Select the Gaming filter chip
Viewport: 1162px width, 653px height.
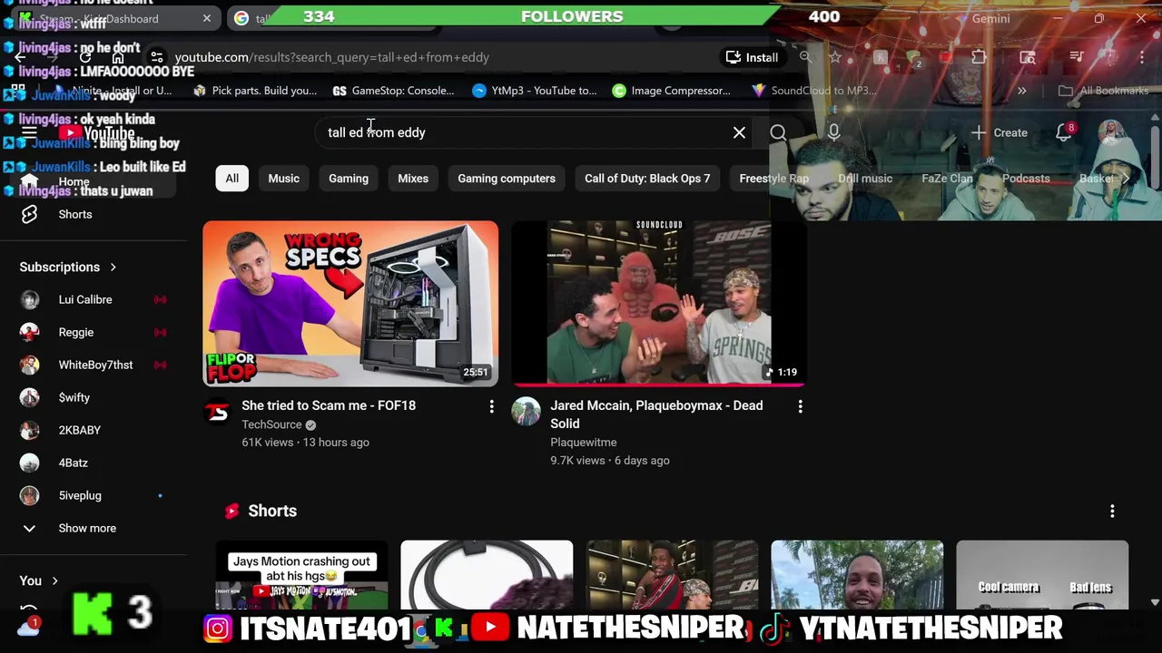(349, 179)
